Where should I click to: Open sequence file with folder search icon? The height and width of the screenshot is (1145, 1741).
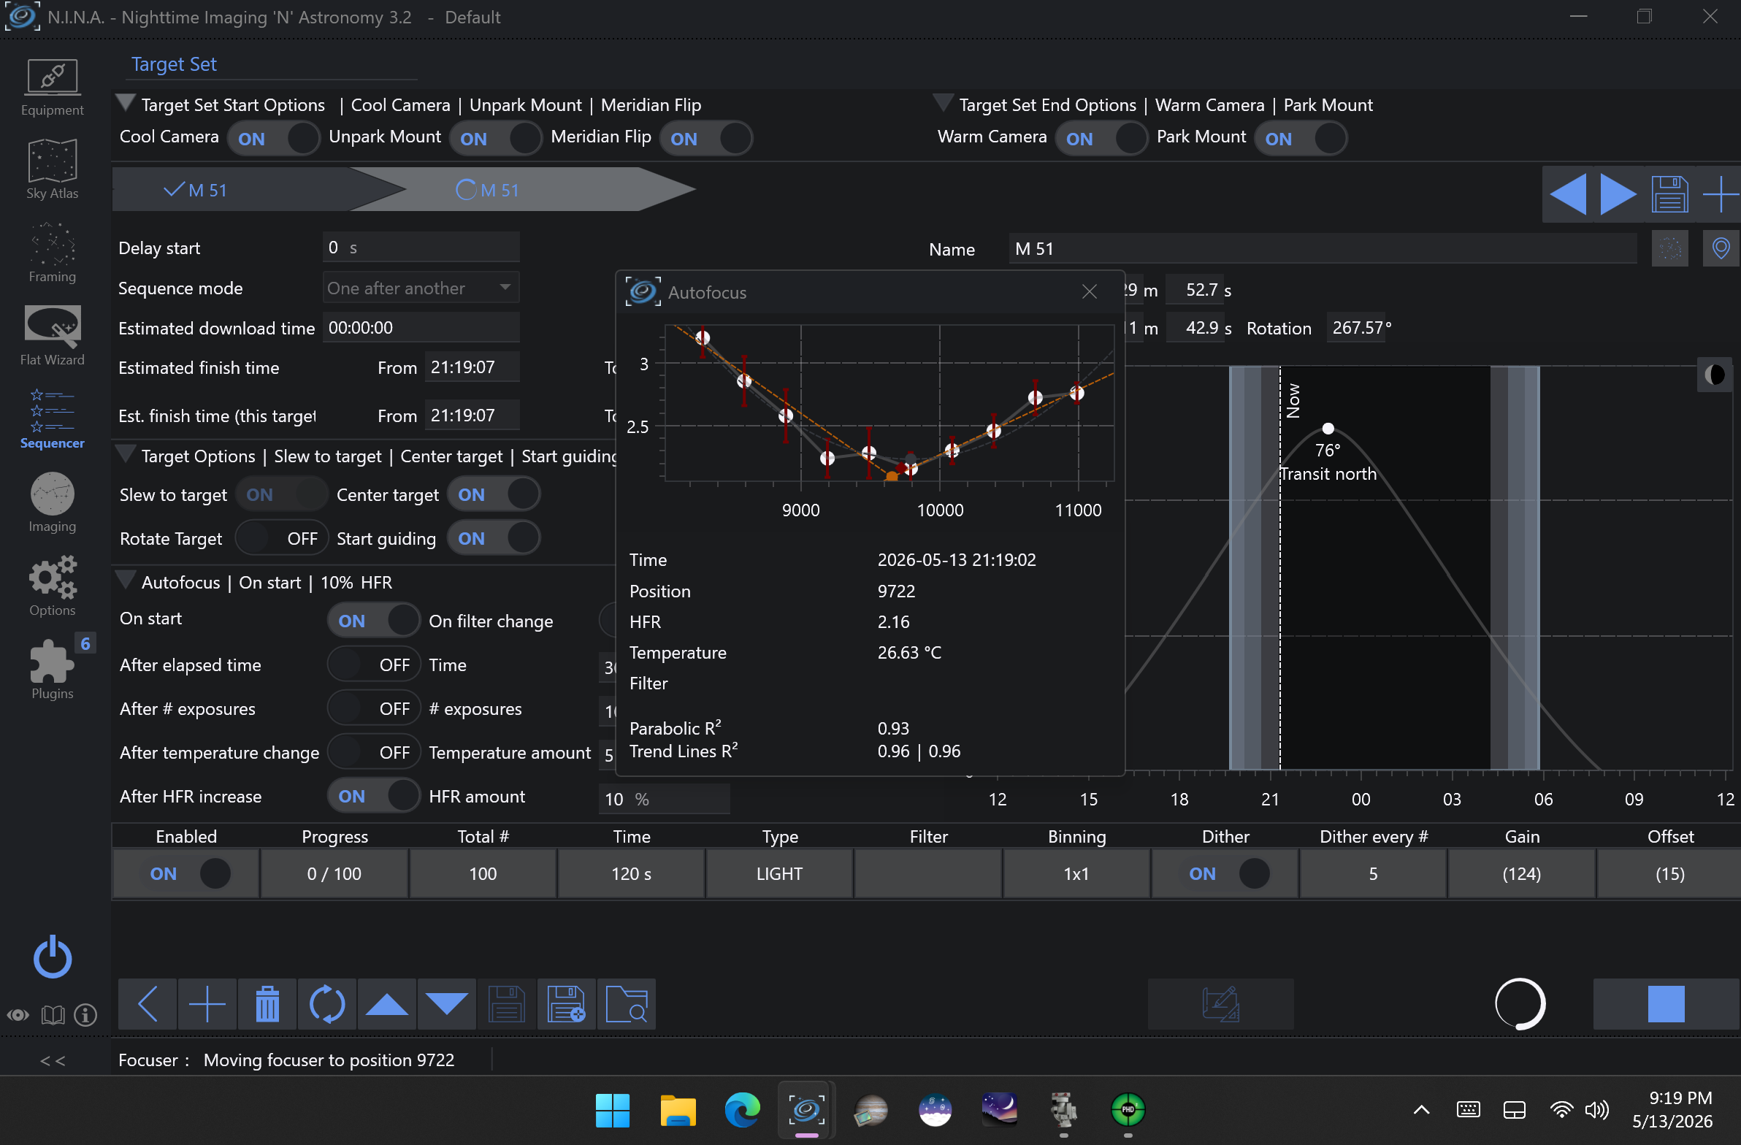coord(627,1004)
